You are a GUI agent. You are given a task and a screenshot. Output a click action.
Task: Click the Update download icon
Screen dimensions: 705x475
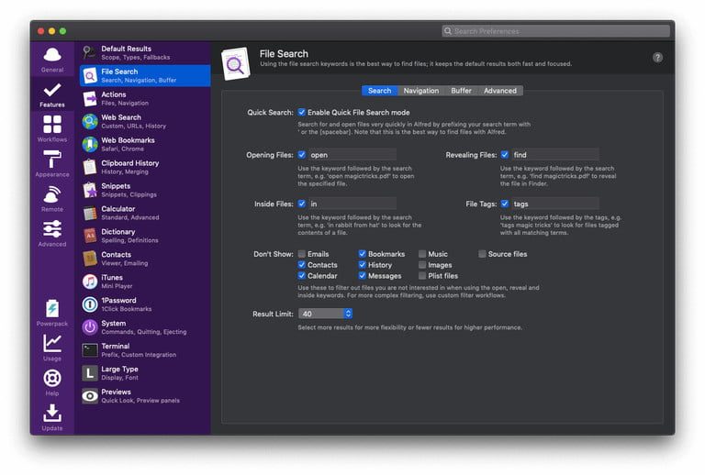[52, 414]
